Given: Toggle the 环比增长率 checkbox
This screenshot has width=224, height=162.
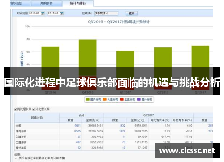Looking at the screenshot, I should click(34, 109).
